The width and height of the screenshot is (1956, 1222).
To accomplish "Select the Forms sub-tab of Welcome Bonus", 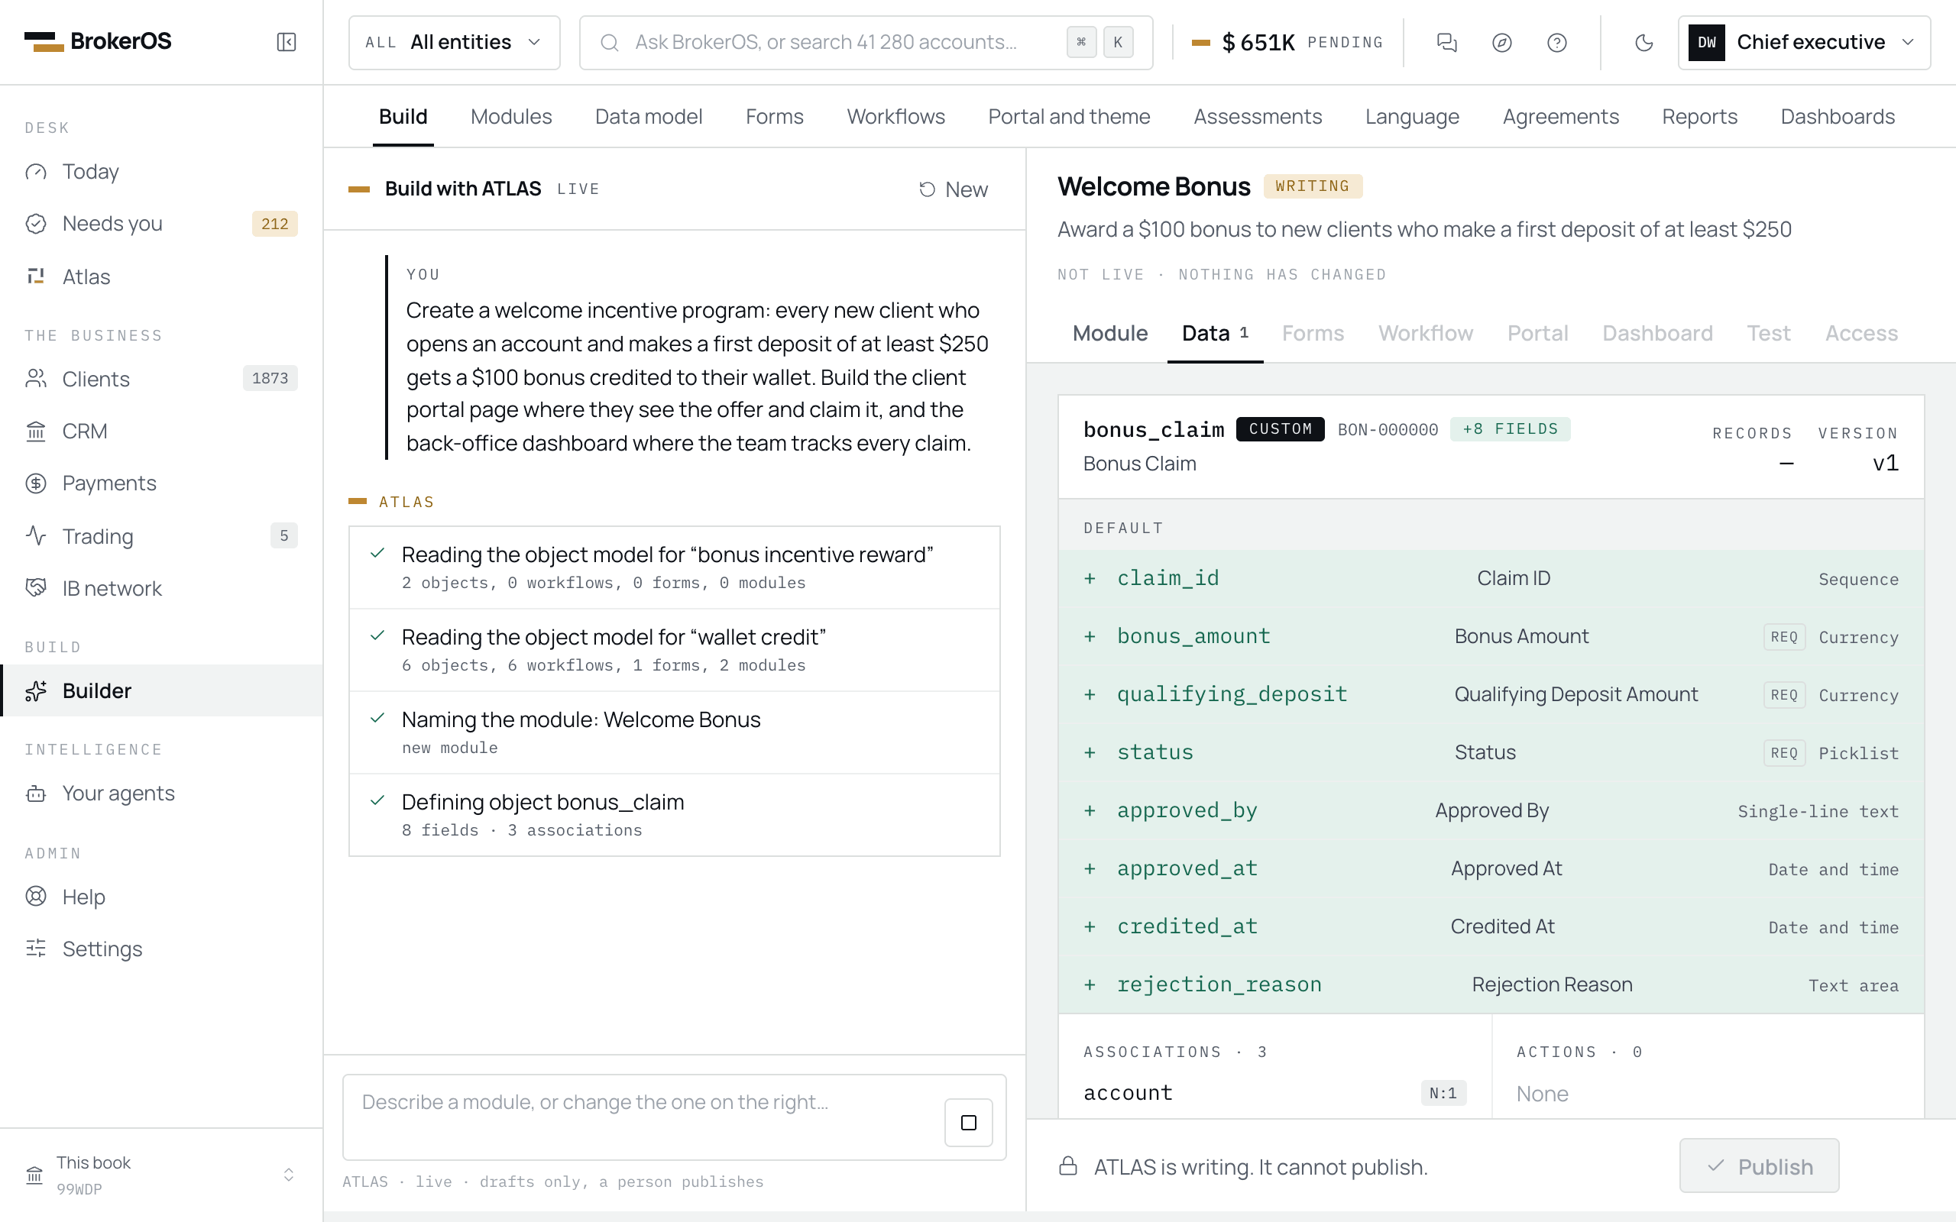I will [1313, 333].
